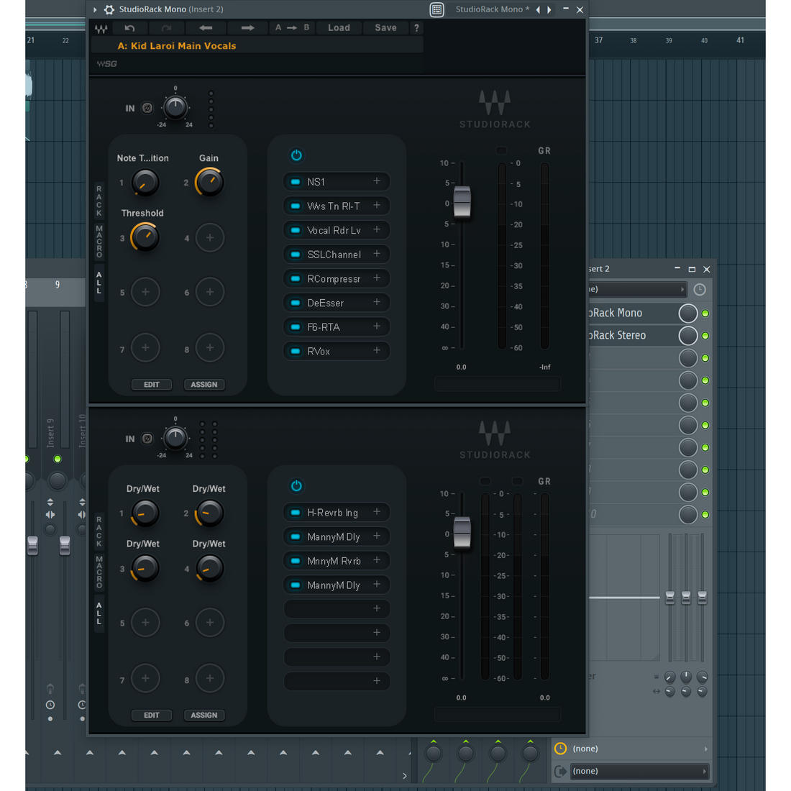This screenshot has height=791, width=791.
Task: Select the RACK tab in the upper rack
Action: (x=99, y=201)
